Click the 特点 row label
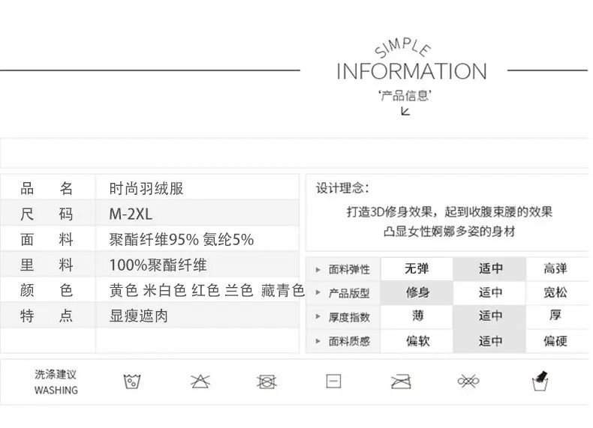Image resolution: width=593 pixels, height=428 pixels. pyautogui.click(x=46, y=316)
